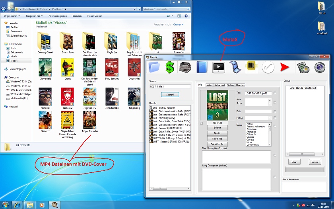Viewport: 334px width, 209px height.
Task: Open the Freigeben für dropdown menu
Action: [34, 16]
